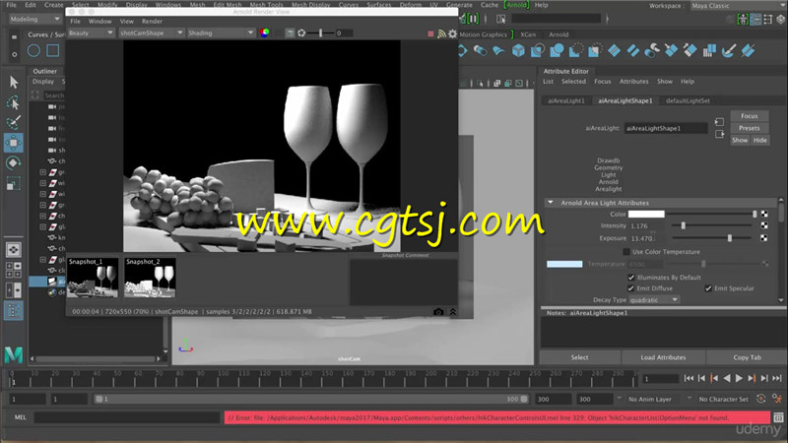Open the Render menu in Arnold Render View

[x=152, y=21]
